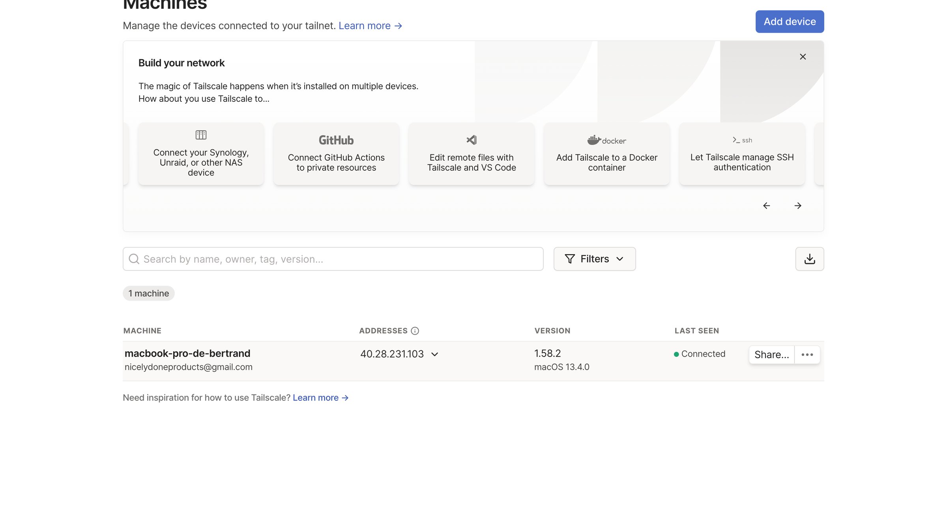The height and width of the screenshot is (524, 947).
Task: Click the GitHub logo
Action: pyautogui.click(x=336, y=140)
